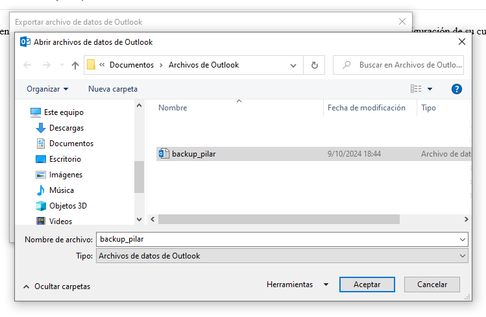This screenshot has height=317, width=486.
Task: Click the Outlook logo in dialog title
Action: (x=25, y=42)
